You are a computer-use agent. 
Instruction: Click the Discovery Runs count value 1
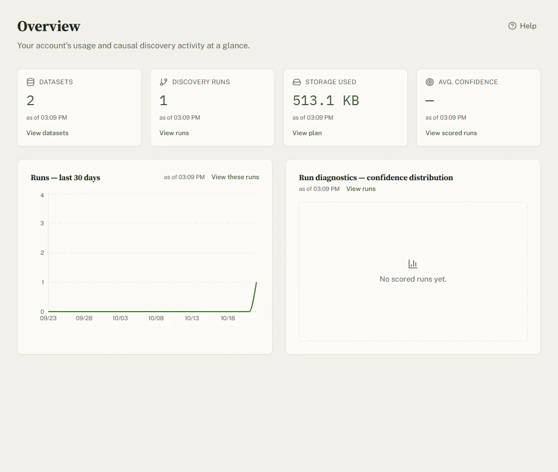coord(163,101)
